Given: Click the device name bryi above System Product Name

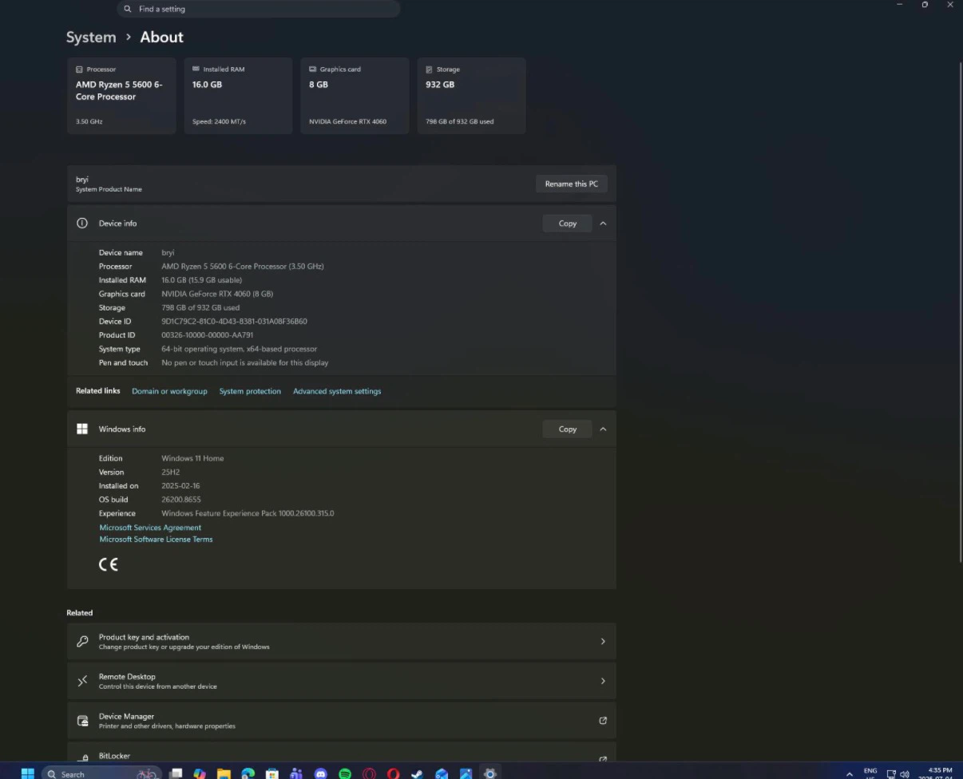Looking at the screenshot, I should coord(82,180).
